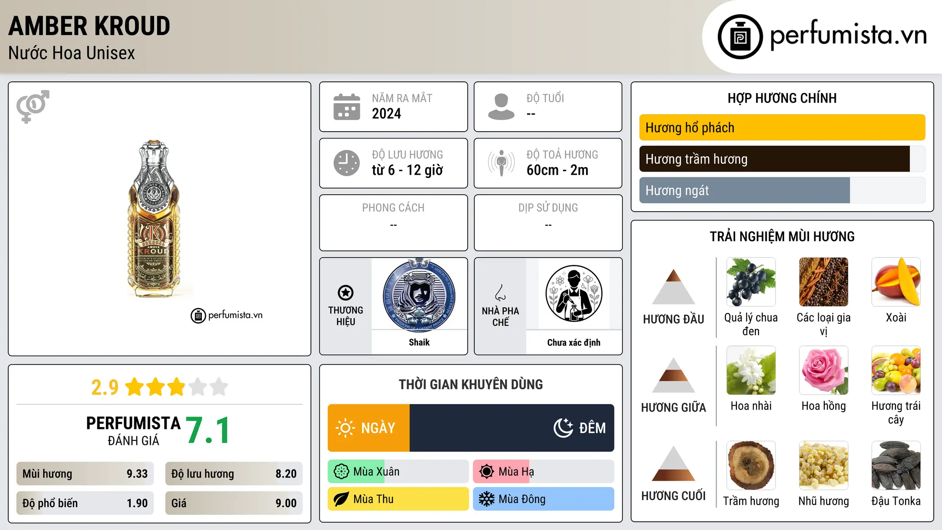Click the star badge icon above Thương hiệu

coord(346,293)
